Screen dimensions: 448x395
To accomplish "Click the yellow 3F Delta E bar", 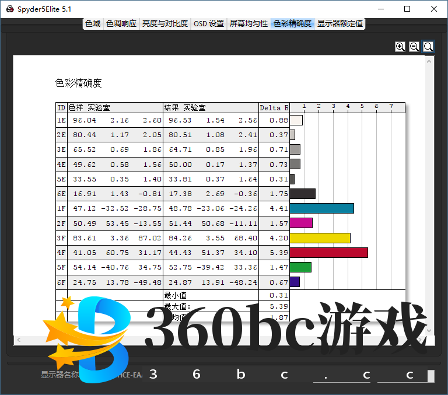I will 320,237.
